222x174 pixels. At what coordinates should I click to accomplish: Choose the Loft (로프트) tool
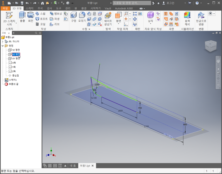(41, 19)
